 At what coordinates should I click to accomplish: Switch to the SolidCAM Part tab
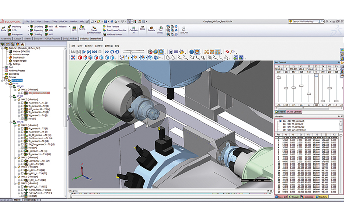(x=70, y=39)
